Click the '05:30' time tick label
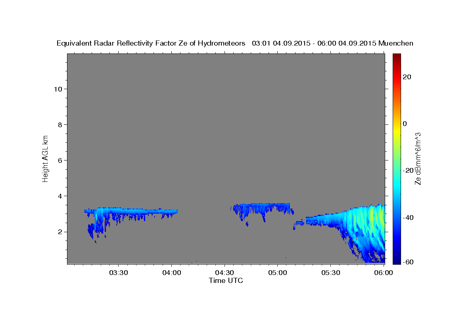The width and height of the screenshot is (476, 317). tap(331, 273)
